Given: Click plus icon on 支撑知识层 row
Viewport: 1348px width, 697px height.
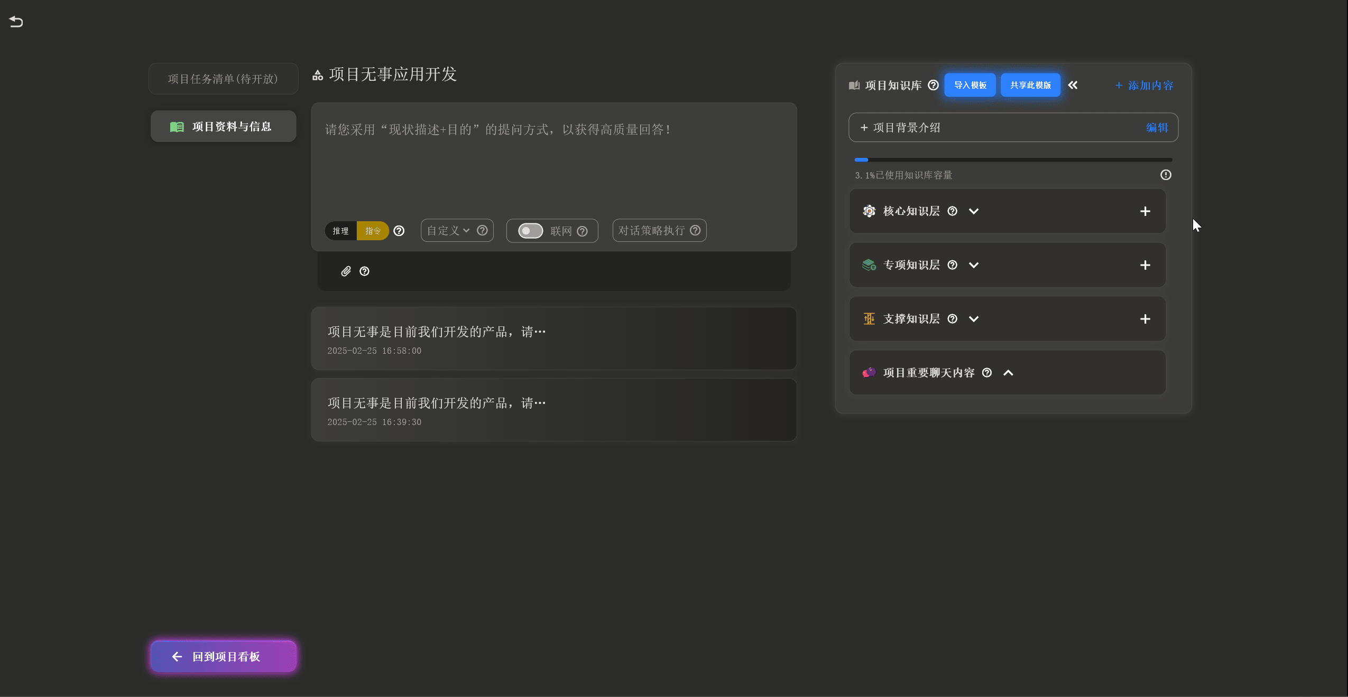Looking at the screenshot, I should pos(1145,319).
